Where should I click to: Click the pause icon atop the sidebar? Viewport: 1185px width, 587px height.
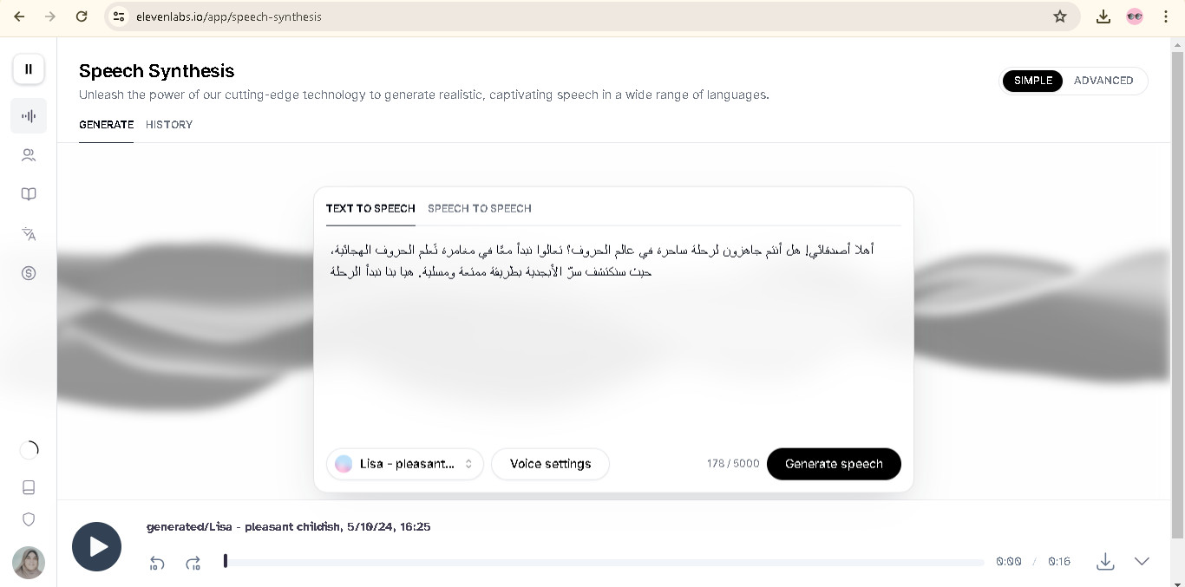pos(29,69)
